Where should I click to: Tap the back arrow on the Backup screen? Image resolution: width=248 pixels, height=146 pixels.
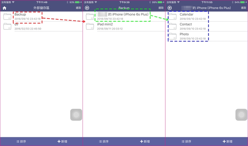87,8
